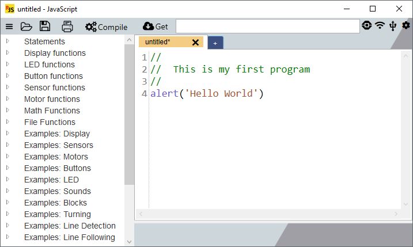Expand the LED functions arrow

point(7,64)
